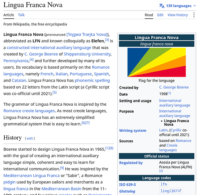Viewport: 197px width, 195px height.
Task: Open the Glottolog label link
Action: (x=127, y=191)
